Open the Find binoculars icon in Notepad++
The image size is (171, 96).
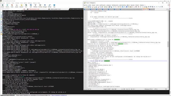tap(109, 7)
